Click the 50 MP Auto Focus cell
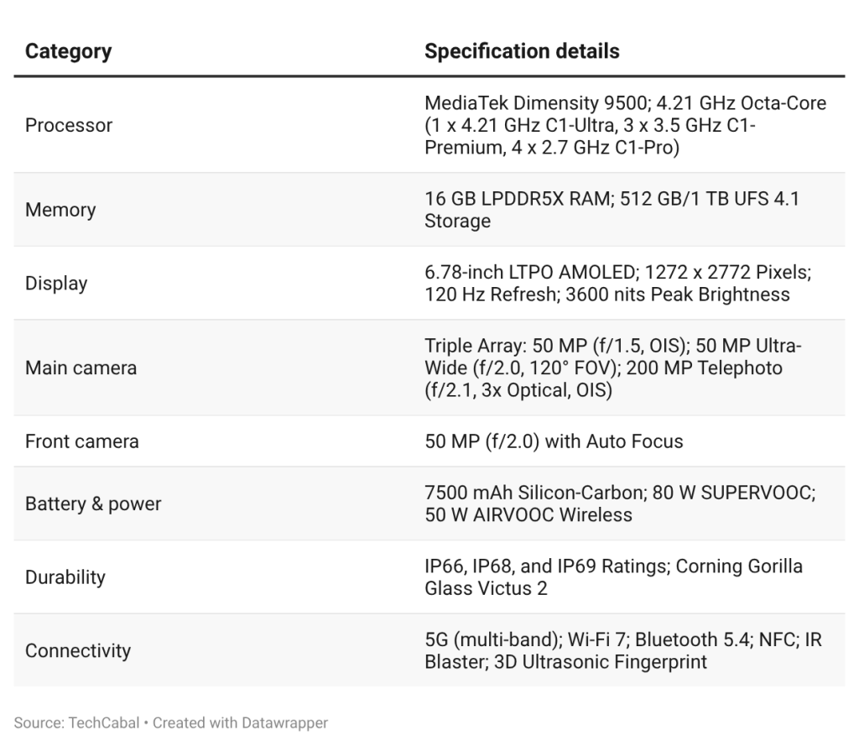 [554, 441]
